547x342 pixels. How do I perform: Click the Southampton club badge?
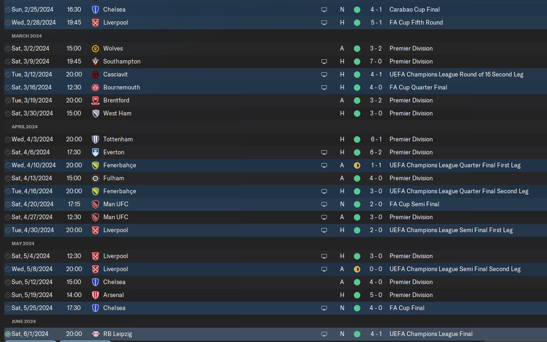point(96,62)
